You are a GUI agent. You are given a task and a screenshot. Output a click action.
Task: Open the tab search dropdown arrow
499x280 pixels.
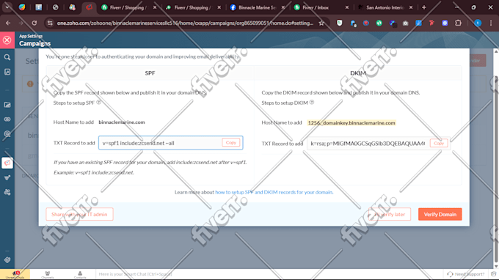coord(7,7)
